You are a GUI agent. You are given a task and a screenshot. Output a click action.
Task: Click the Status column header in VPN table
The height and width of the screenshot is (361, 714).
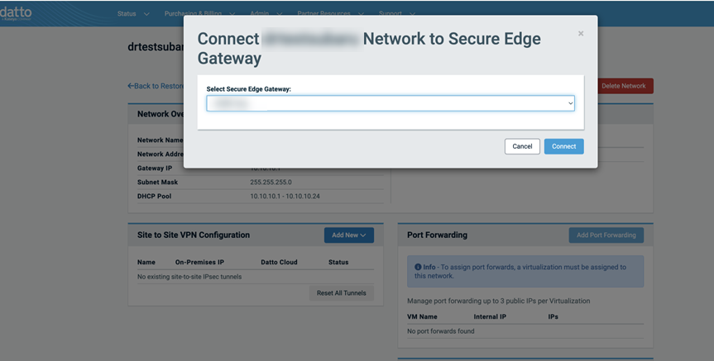(x=338, y=263)
